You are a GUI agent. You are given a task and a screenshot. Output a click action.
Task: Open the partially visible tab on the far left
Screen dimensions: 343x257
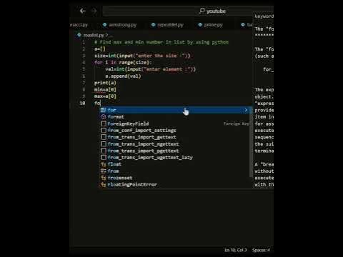tap(79, 25)
